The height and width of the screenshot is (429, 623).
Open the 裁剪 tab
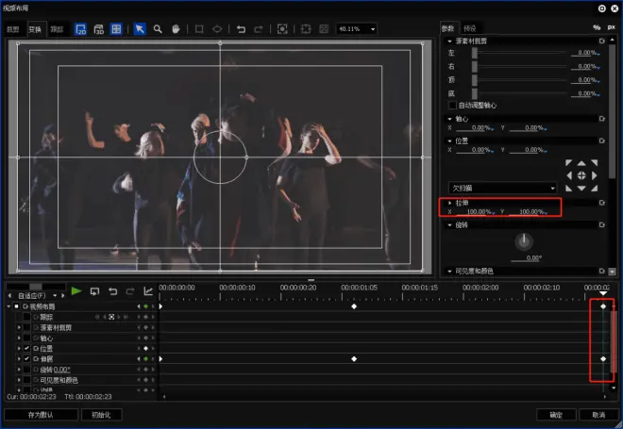point(13,29)
